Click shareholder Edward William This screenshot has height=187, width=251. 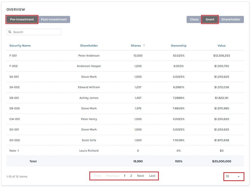click(x=89, y=87)
